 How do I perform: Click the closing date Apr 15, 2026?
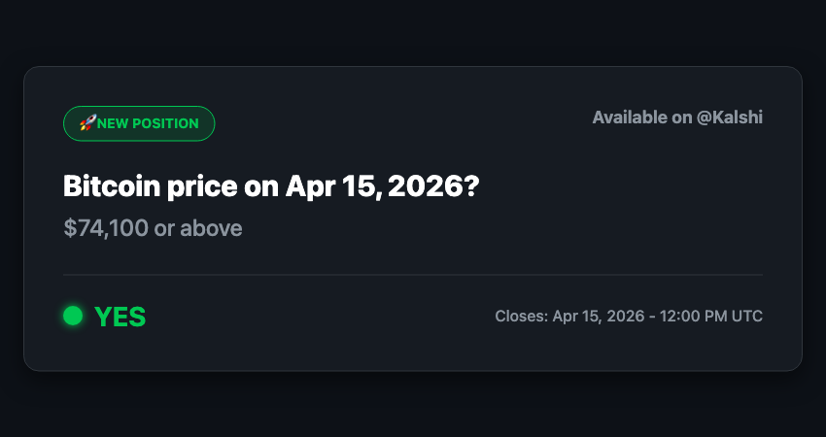[x=601, y=317]
